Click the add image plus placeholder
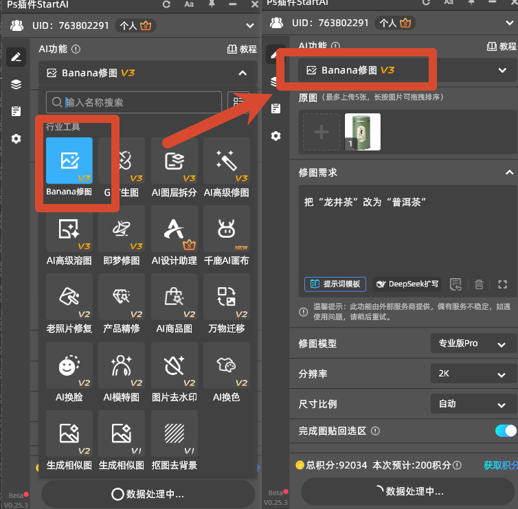The image size is (518, 509). (322, 132)
